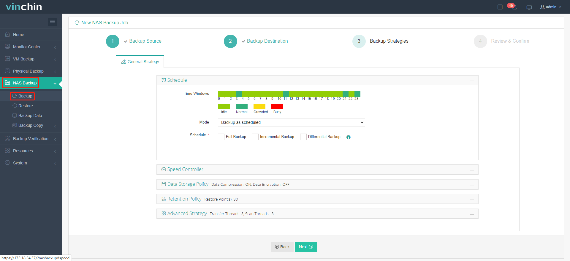Click the monitor screen icon in the top bar
The height and width of the screenshot is (261, 570).
pos(529,7)
